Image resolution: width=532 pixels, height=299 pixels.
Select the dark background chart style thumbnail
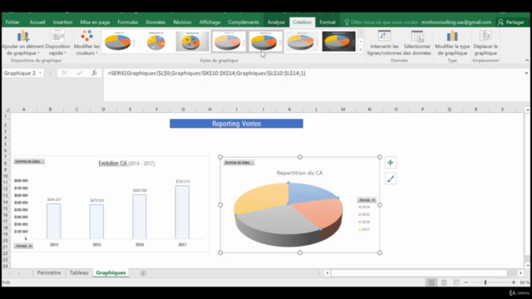coord(338,42)
